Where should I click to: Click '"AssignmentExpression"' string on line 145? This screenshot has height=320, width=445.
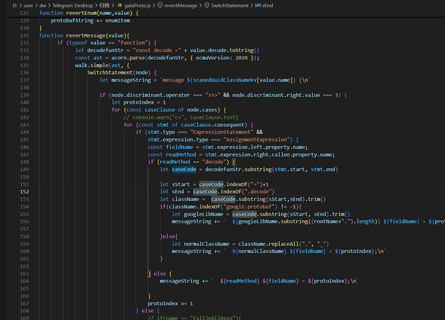[x=256, y=140]
